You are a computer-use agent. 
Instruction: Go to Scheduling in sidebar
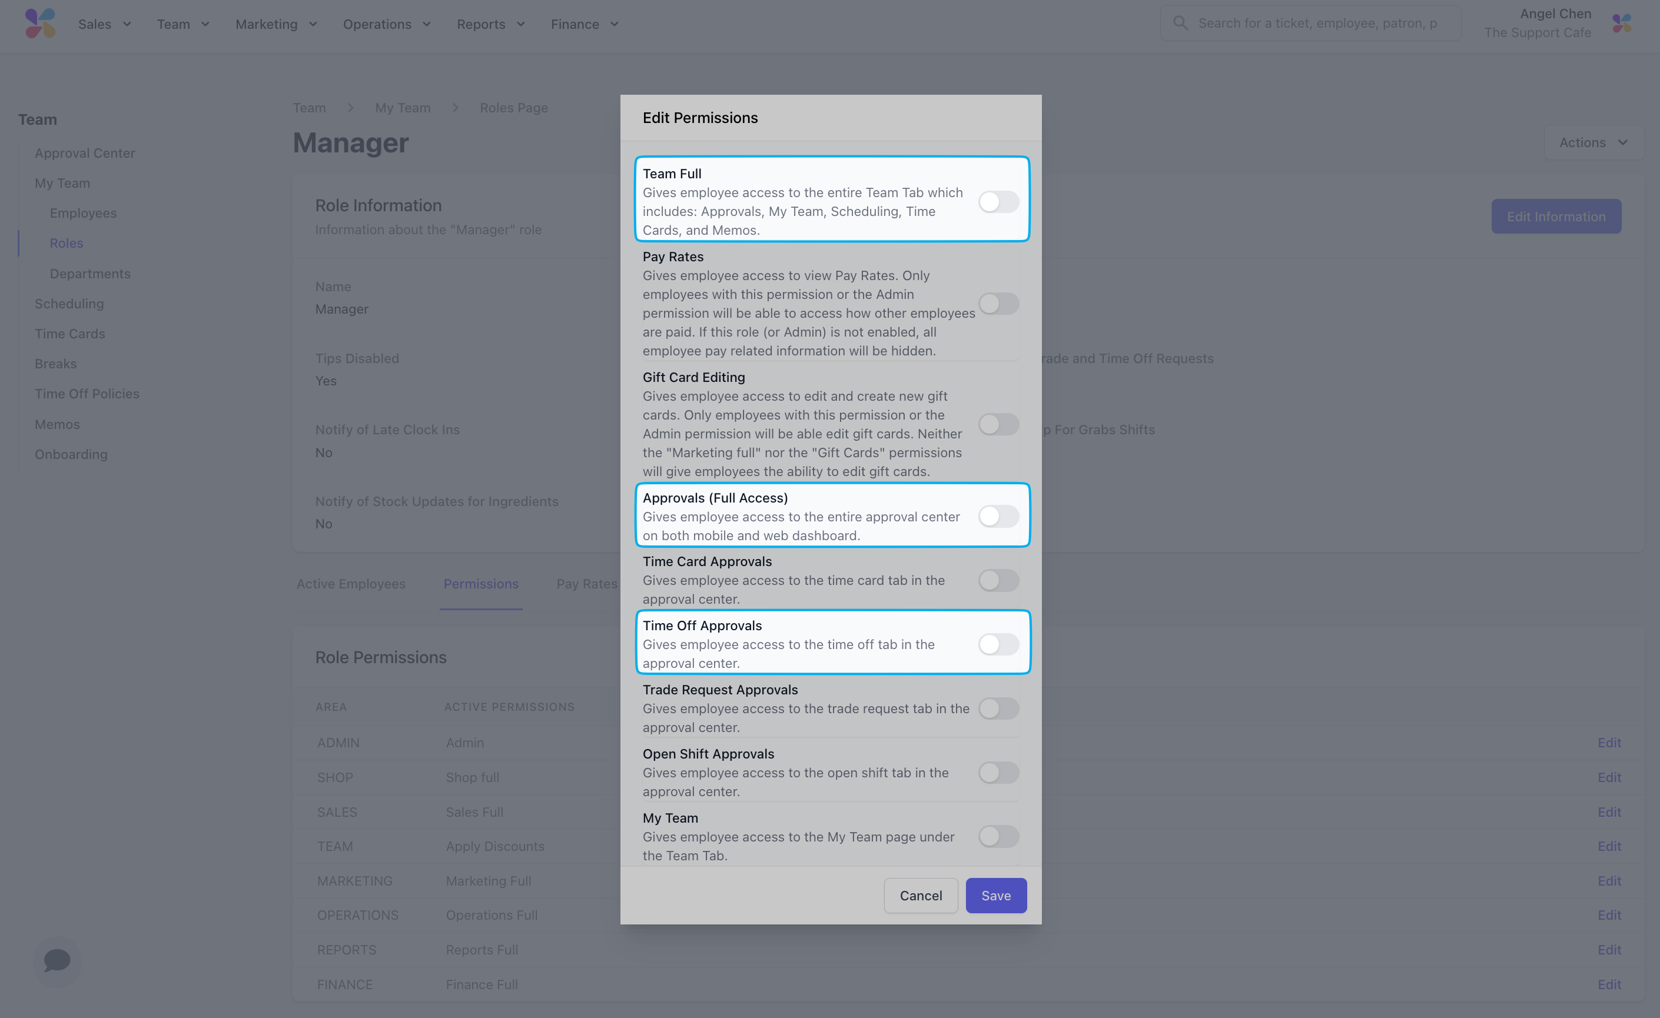coord(69,304)
